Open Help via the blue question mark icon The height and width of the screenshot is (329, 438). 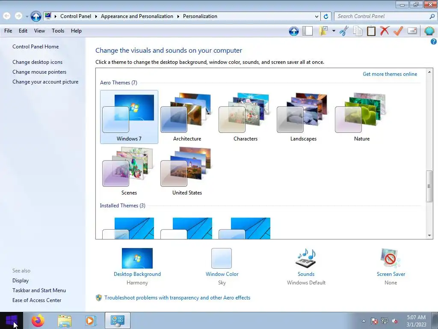[433, 42]
